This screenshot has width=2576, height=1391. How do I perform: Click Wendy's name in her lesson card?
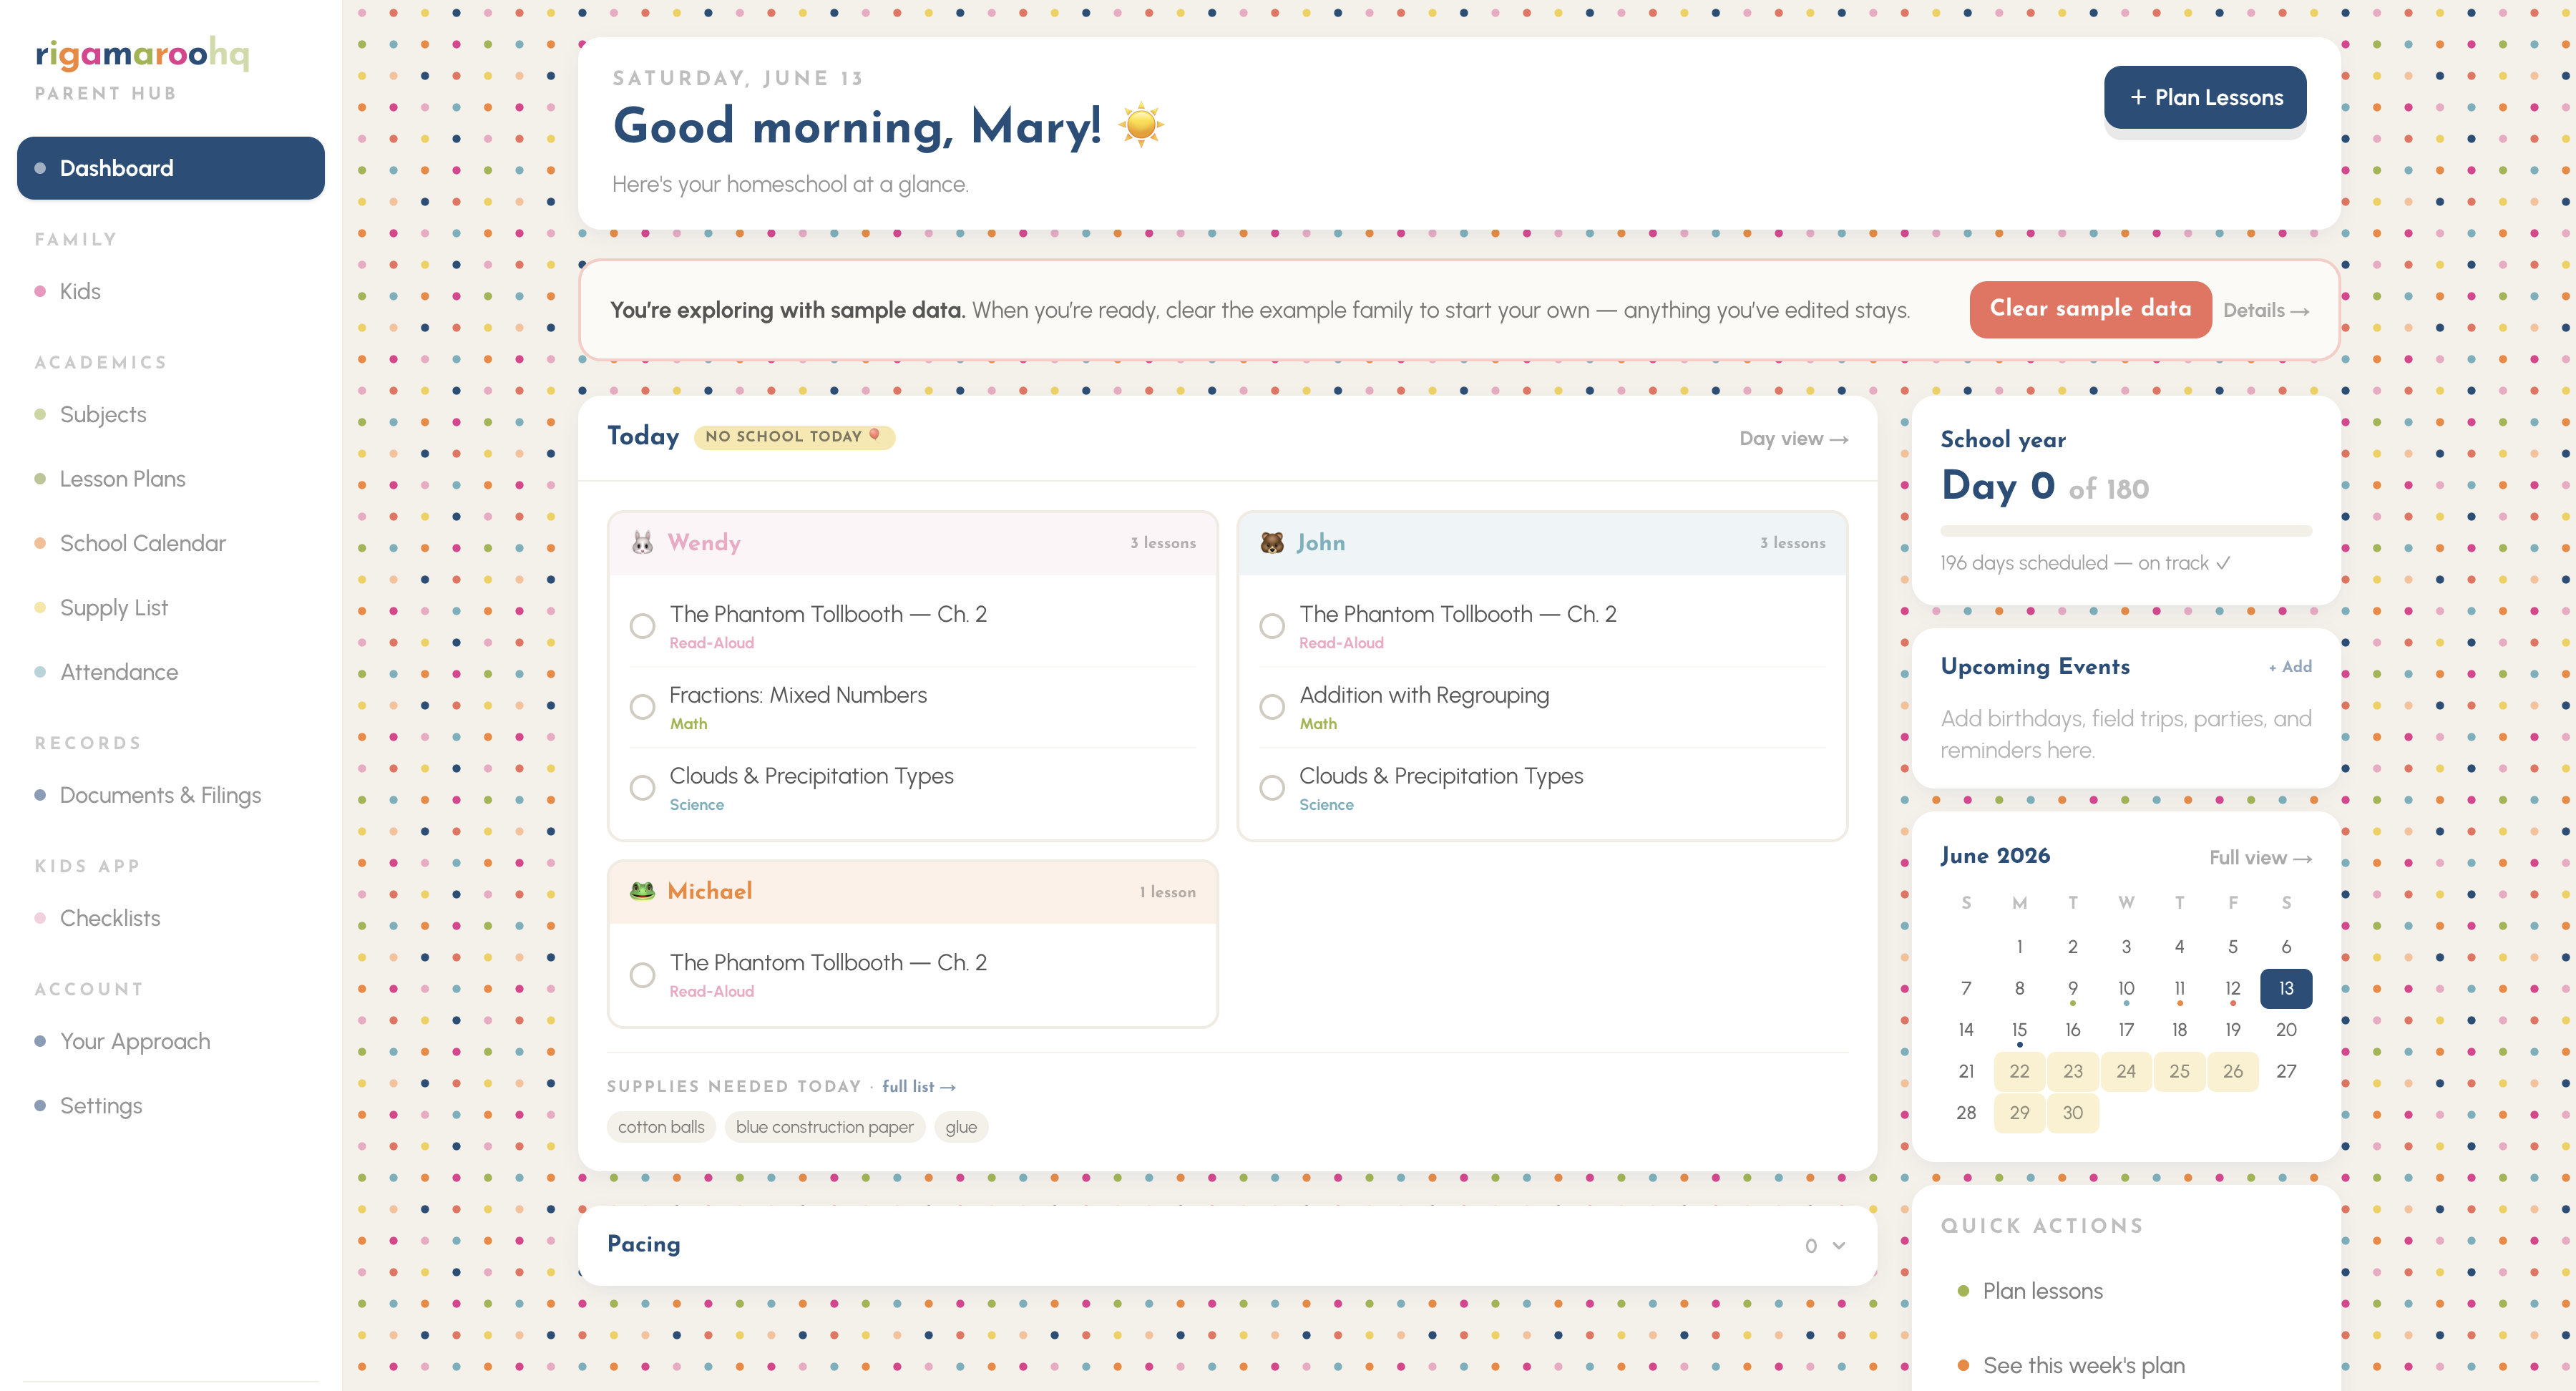704,543
